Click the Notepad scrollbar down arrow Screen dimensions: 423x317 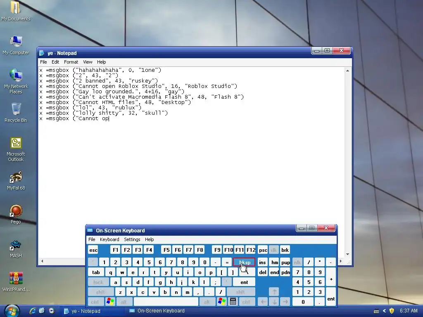click(347, 254)
